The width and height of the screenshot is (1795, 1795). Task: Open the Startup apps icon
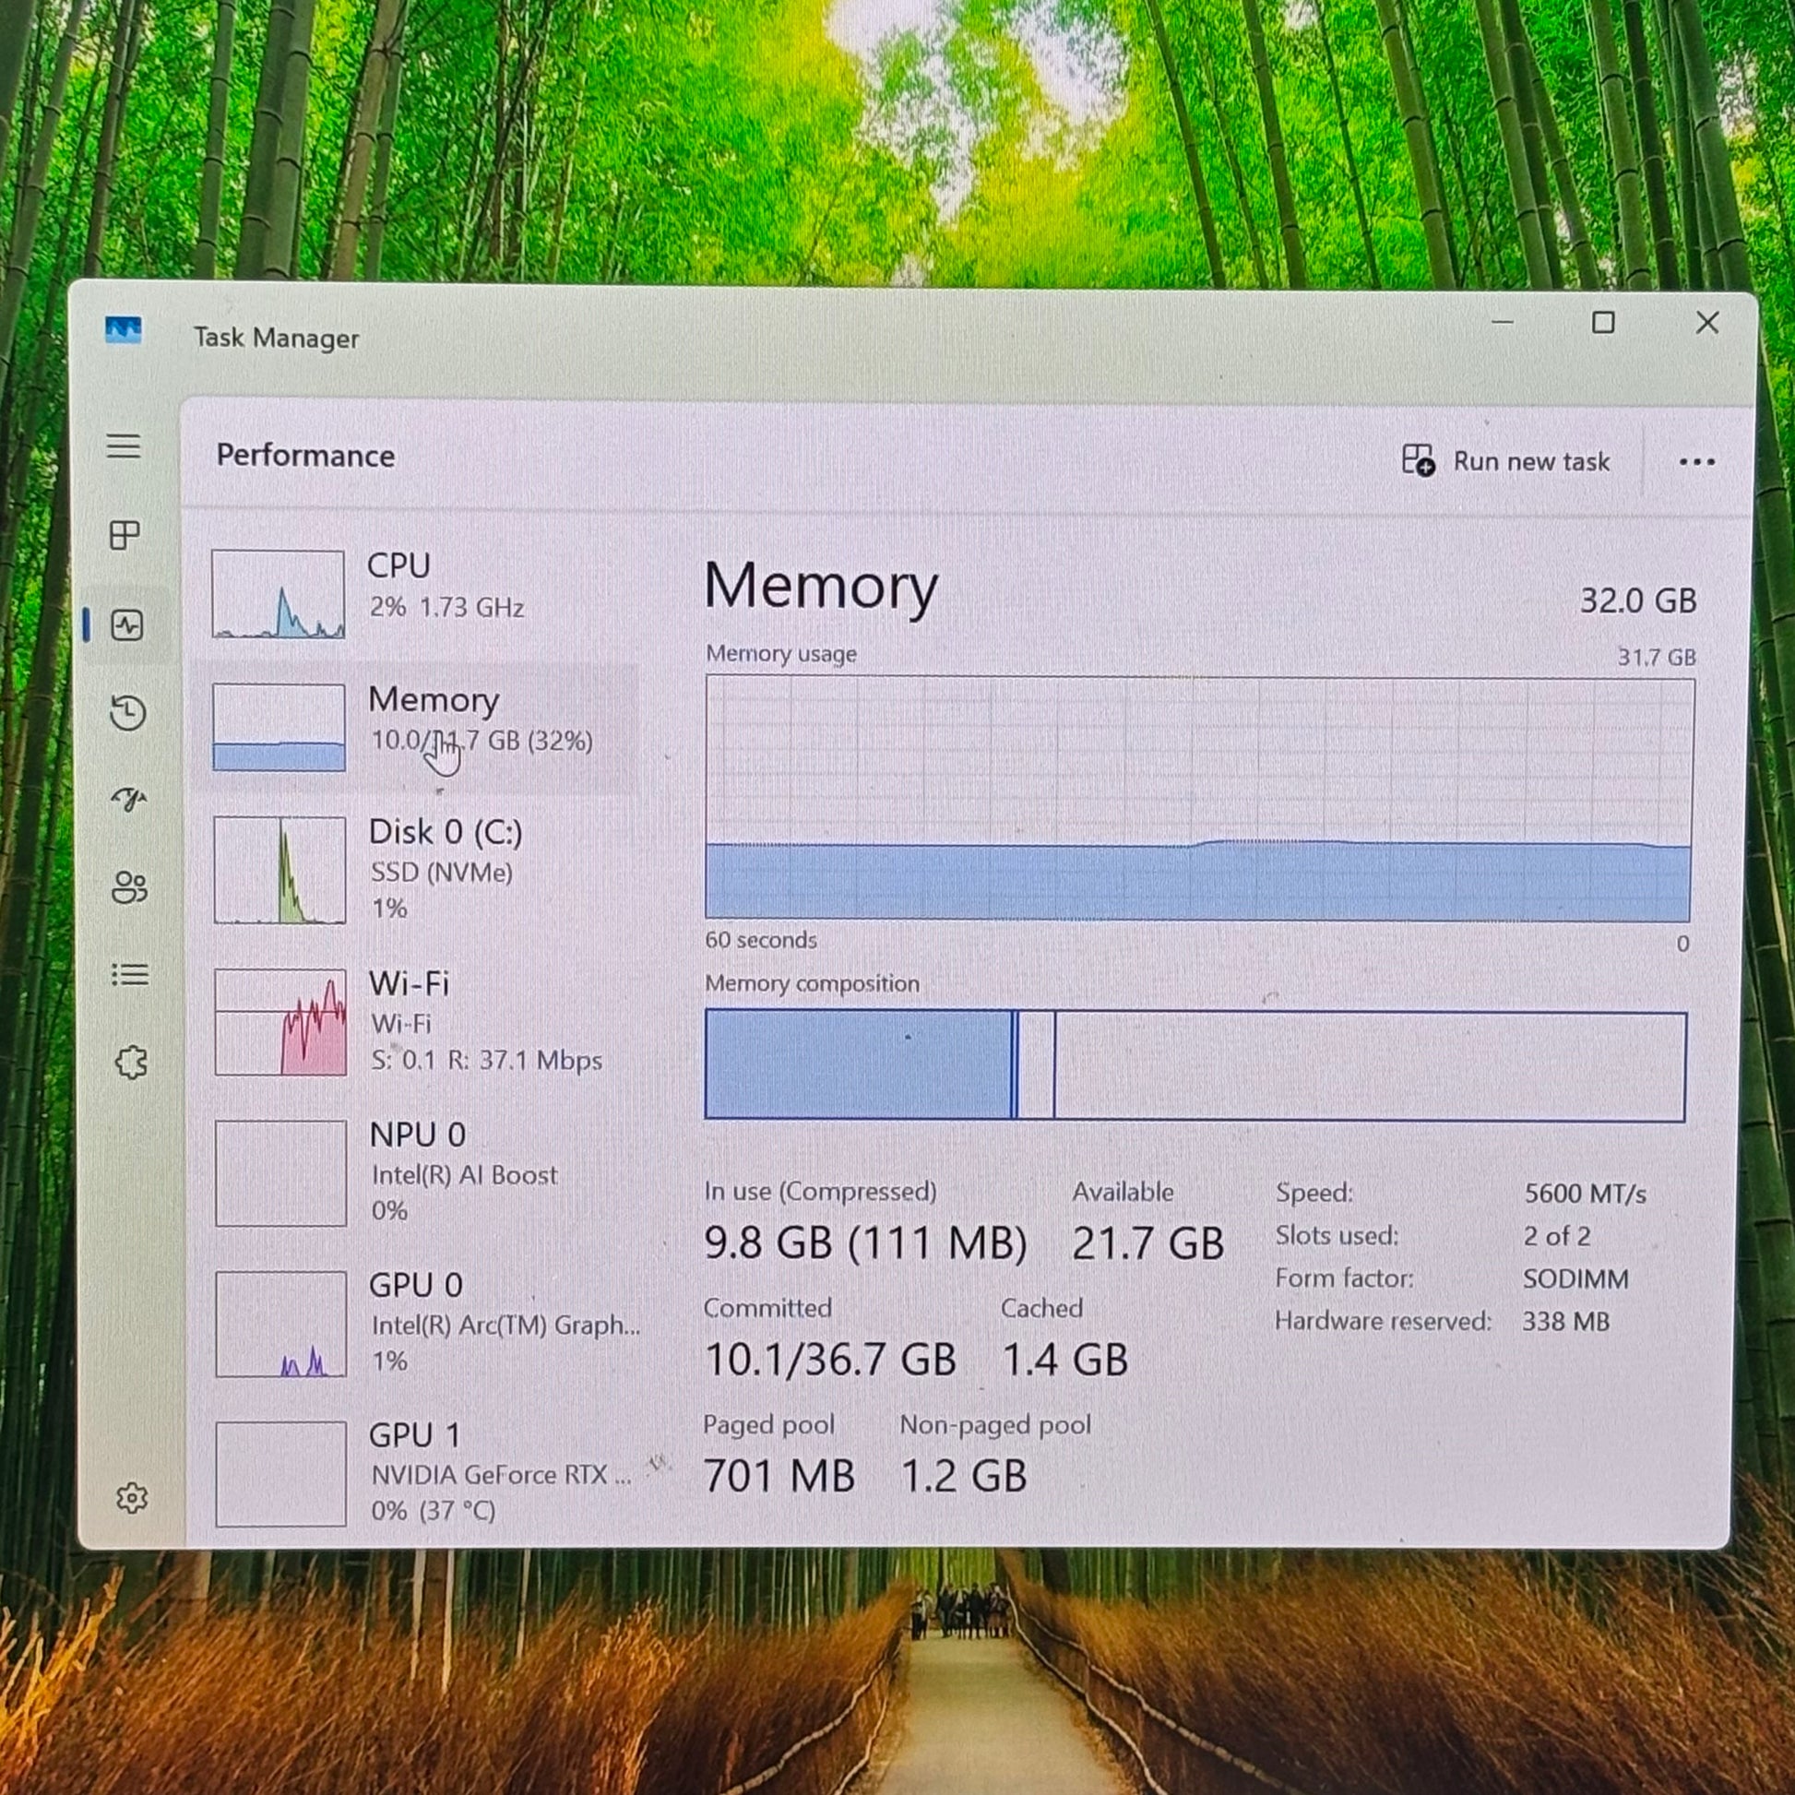pyautogui.click(x=129, y=799)
